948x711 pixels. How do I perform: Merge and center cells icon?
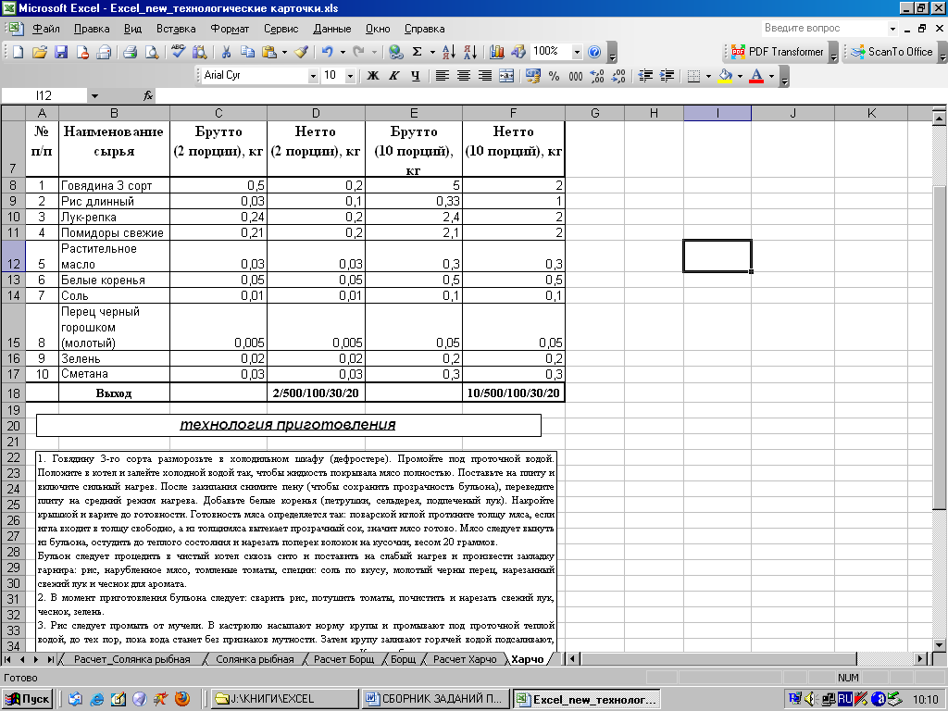[506, 76]
